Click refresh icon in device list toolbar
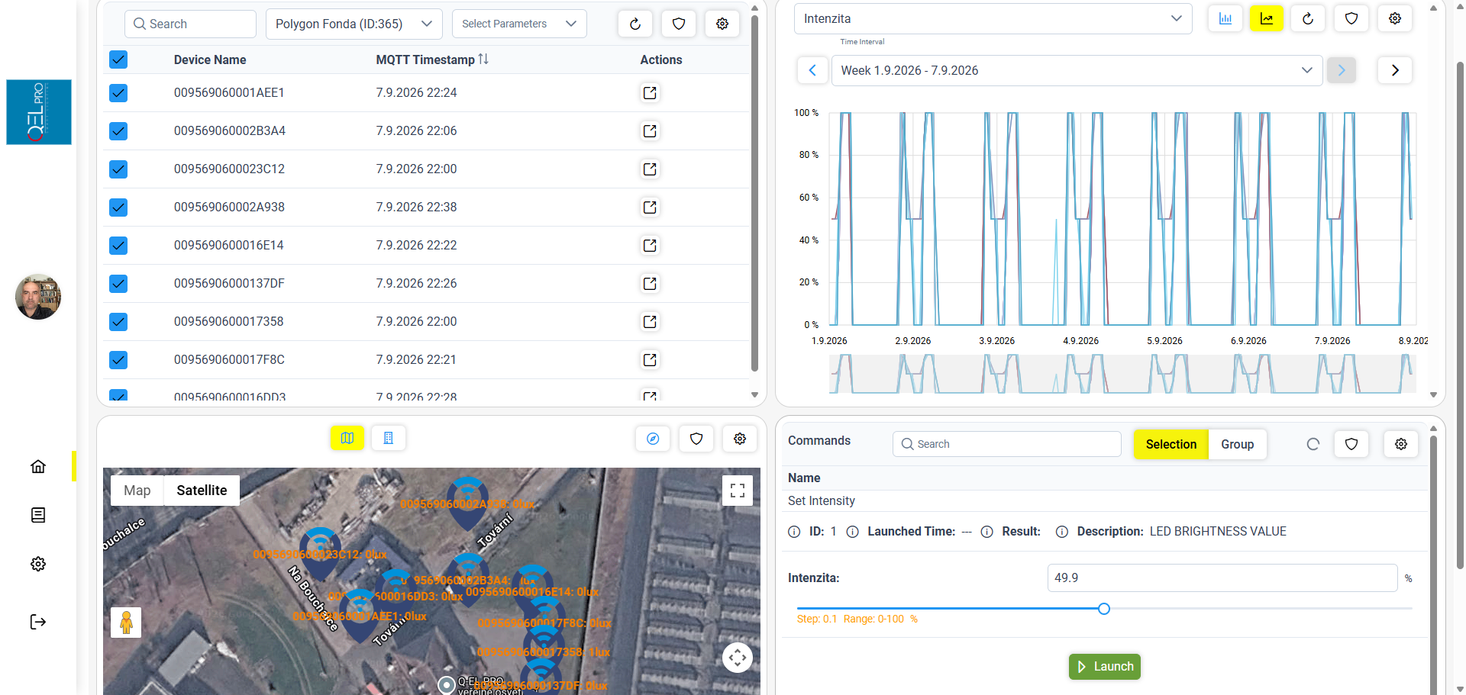 [635, 24]
